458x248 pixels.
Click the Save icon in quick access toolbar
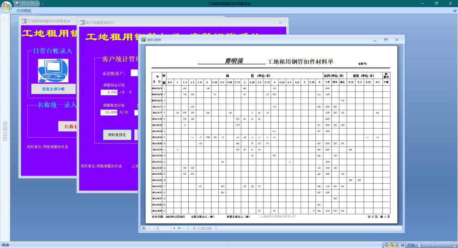click(17, 4)
